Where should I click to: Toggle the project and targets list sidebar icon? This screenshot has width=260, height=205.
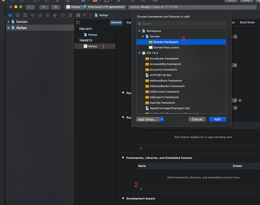coord(78,22)
